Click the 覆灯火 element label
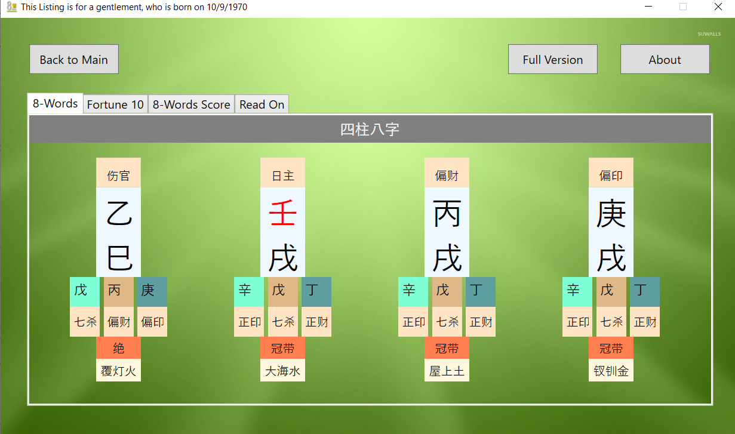Viewport: 735px width, 434px height. [118, 371]
